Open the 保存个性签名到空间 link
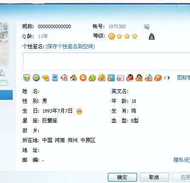 (70, 46)
